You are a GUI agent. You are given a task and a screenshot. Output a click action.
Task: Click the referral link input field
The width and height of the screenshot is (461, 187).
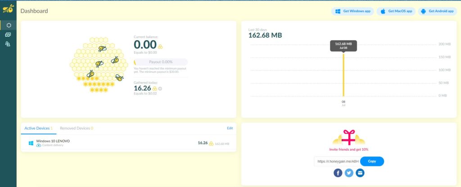tap(338, 161)
